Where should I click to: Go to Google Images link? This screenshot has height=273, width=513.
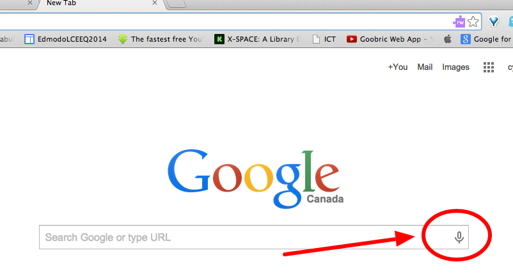pos(455,67)
